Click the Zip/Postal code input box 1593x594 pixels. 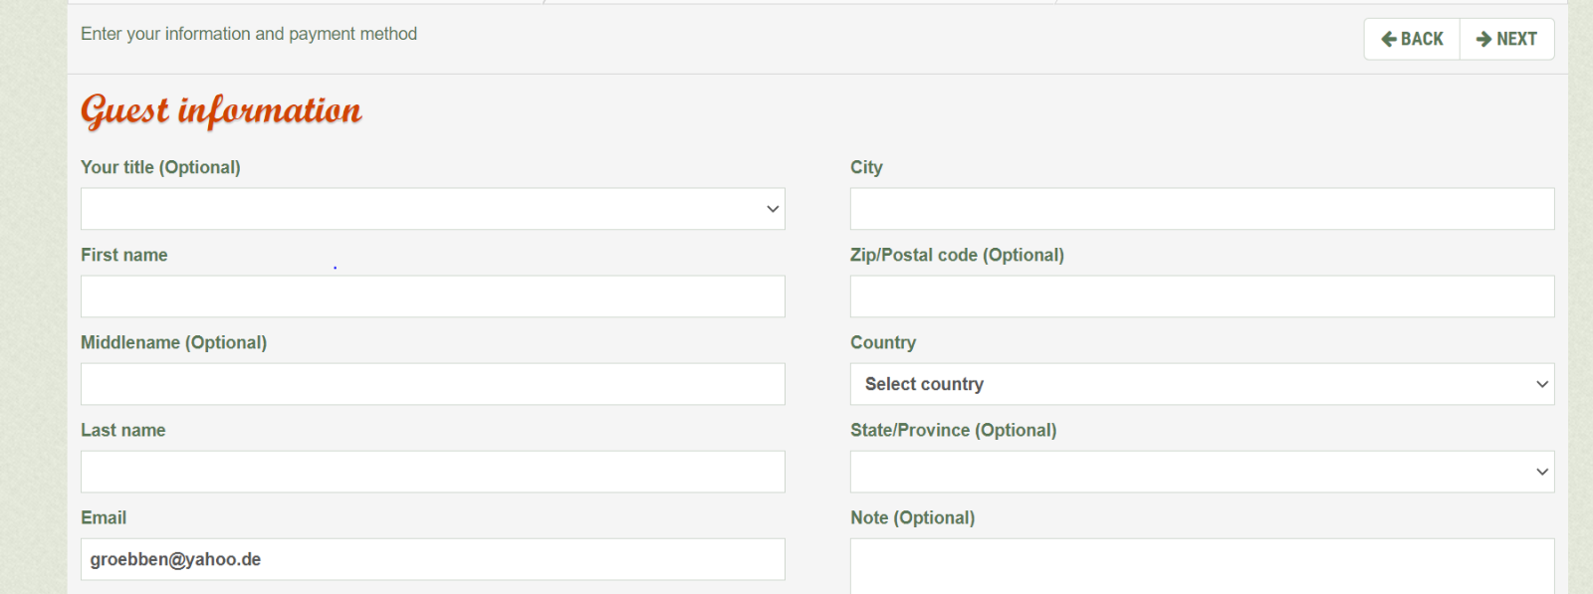click(x=1202, y=297)
